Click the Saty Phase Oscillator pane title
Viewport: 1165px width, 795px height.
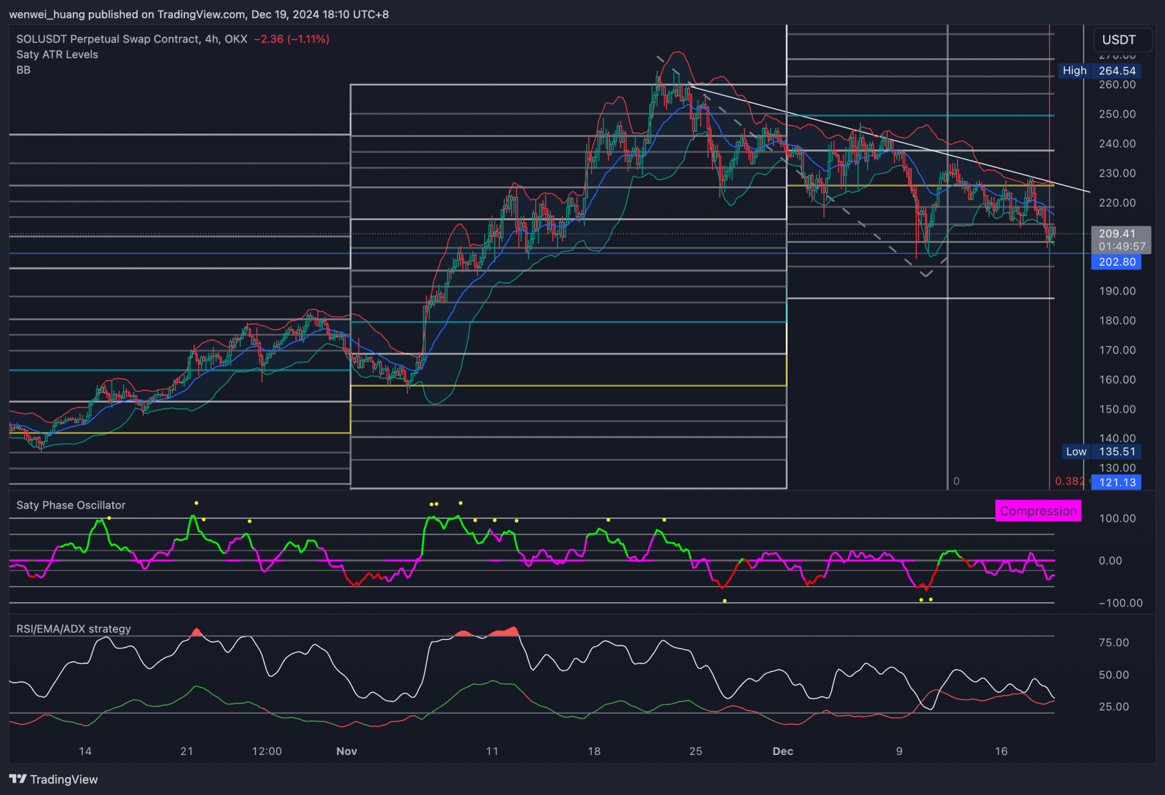[71, 505]
